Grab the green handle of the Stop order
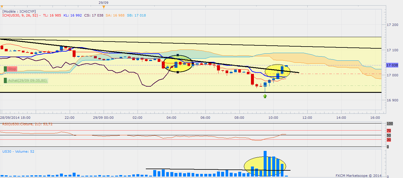Screen dimensions: 403x178 click(x=5, y=69)
